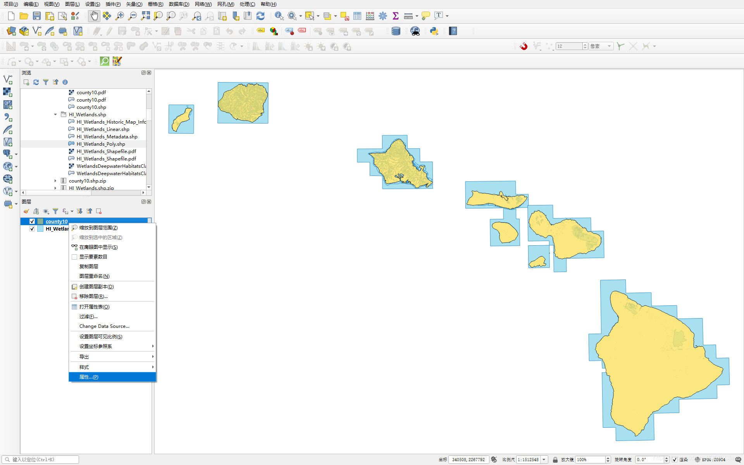Toggle HI_Wetlands layer visibility checkbox
This screenshot has width=744, height=465.
click(x=32, y=229)
